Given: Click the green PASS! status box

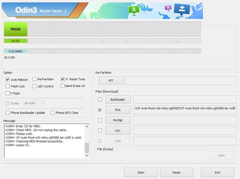Looking at the screenshot, I should coord(16,29).
